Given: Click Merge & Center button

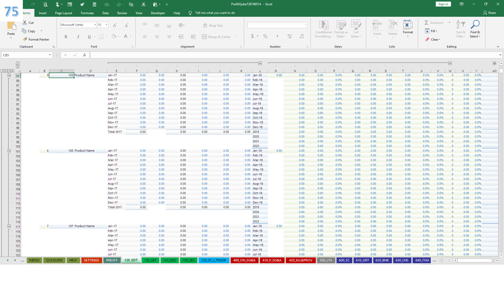Looking at the screenshot, I should (x=216, y=37).
